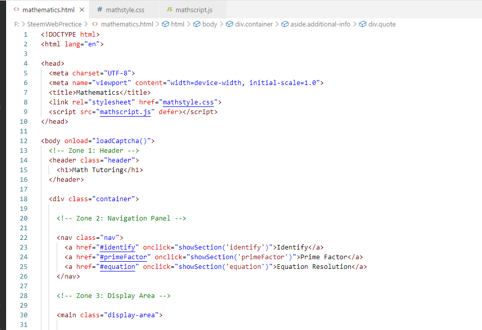Click the lang="en" attribute

[x=82, y=44]
